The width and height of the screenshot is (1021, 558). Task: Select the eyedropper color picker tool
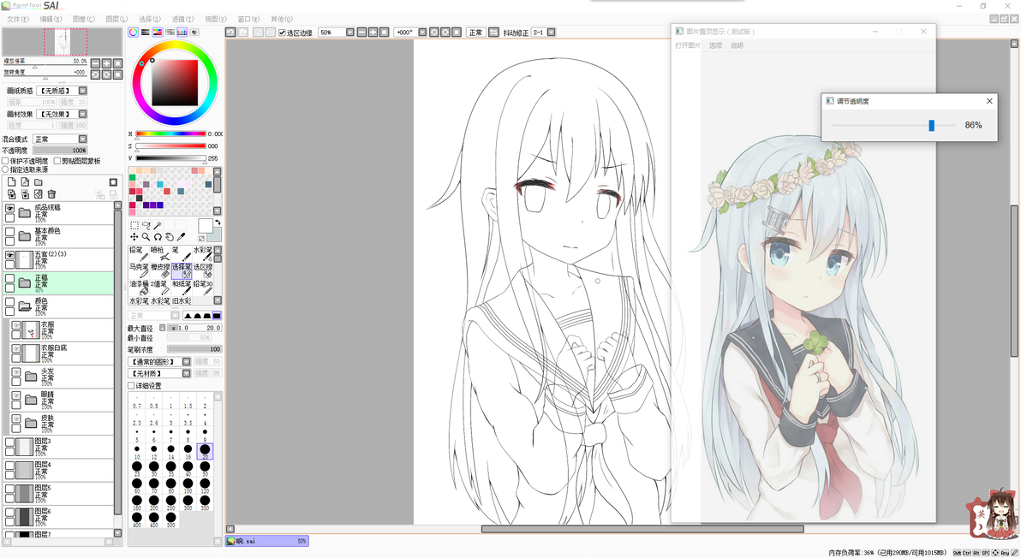click(182, 237)
